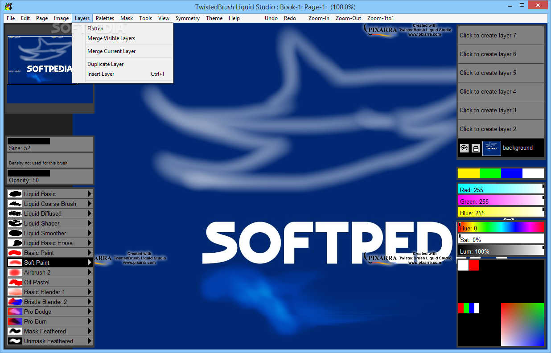Image resolution: width=551 pixels, height=353 pixels.
Task: Click the Undo button
Action: pos(271,18)
